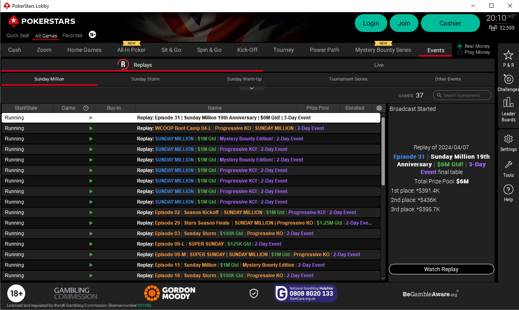519x310 pixels.
Task: Open the Sit & Go tab
Action: [171, 50]
